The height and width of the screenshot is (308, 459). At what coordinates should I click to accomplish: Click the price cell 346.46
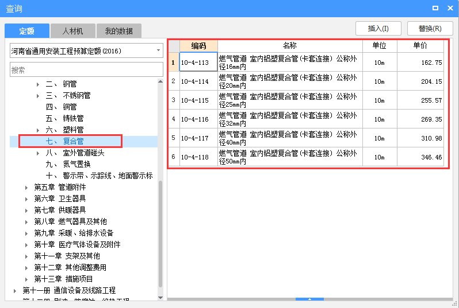420,157
